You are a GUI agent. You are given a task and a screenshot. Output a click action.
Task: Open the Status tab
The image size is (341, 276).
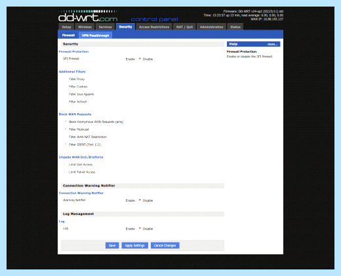[235, 27]
